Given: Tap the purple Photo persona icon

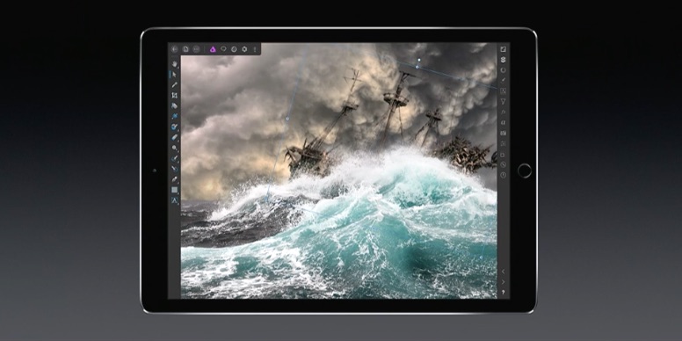Looking at the screenshot, I should [213, 49].
